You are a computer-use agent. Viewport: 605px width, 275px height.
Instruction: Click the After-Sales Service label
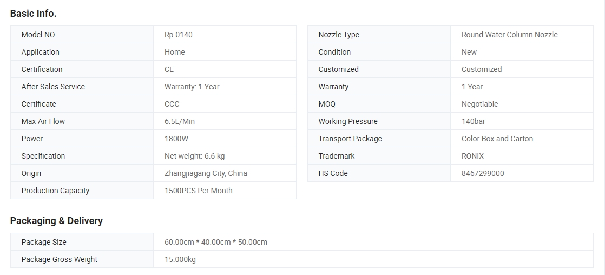[x=53, y=87]
